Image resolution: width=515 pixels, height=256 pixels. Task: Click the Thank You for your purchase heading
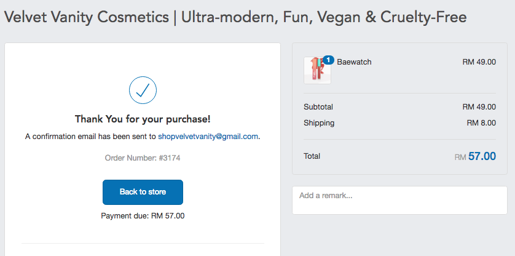click(143, 119)
